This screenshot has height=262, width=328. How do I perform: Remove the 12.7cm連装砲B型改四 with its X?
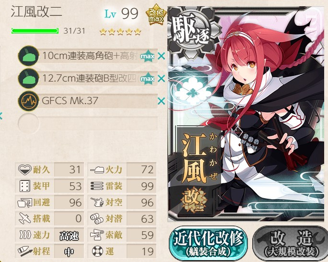tap(161, 79)
